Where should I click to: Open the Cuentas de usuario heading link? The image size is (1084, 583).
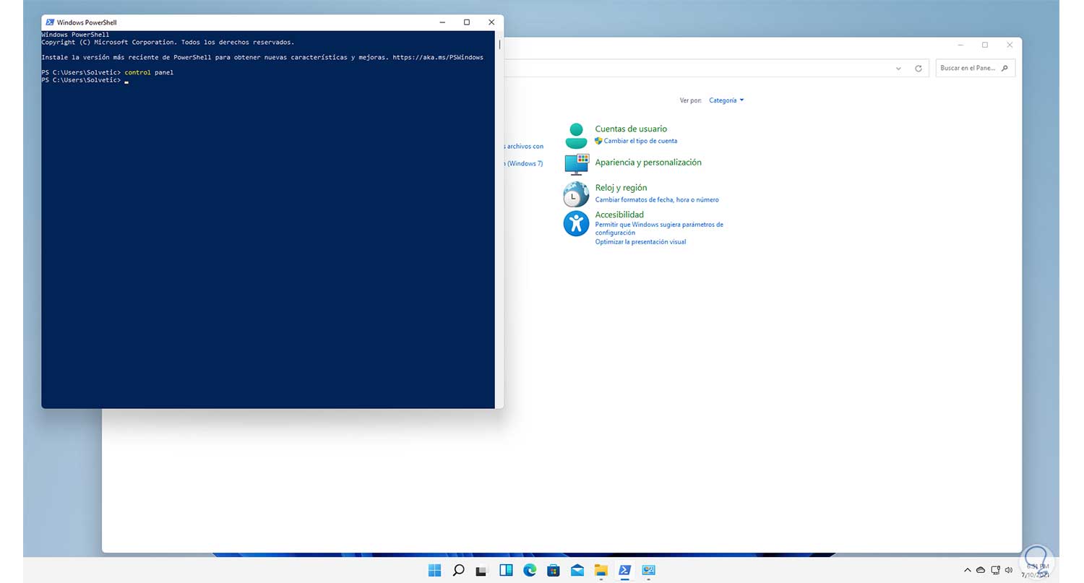tap(631, 129)
